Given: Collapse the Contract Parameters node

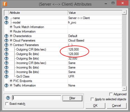Looking at the screenshot, I should point(11,45).
